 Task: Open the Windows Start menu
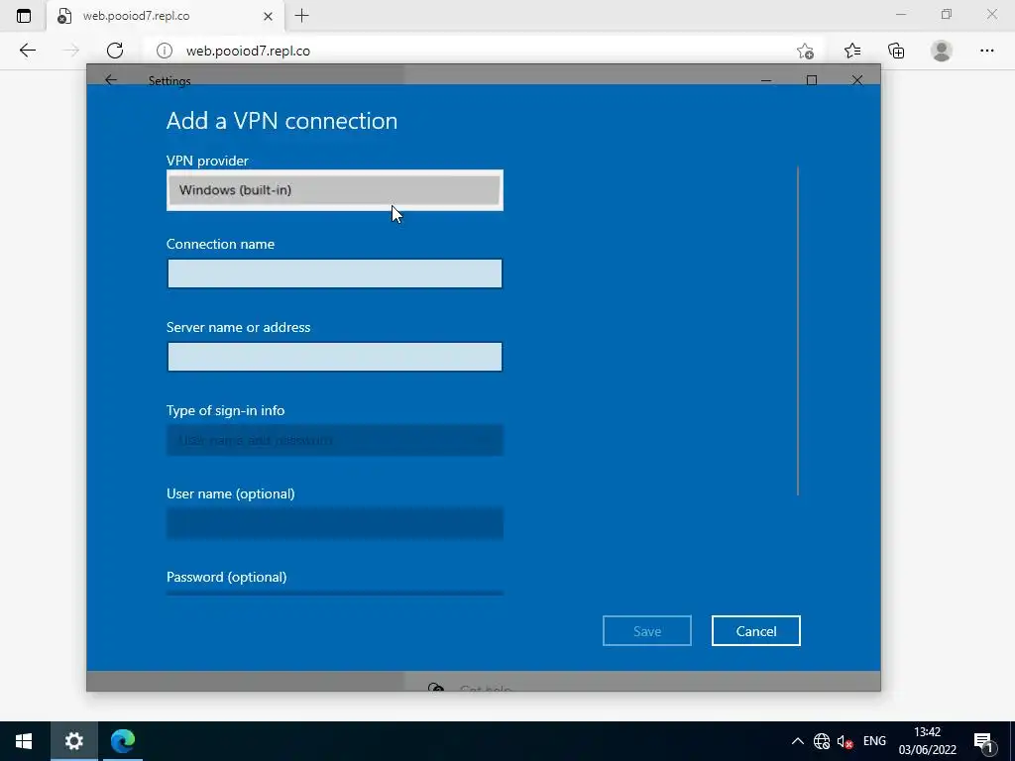tap(24, 741)
